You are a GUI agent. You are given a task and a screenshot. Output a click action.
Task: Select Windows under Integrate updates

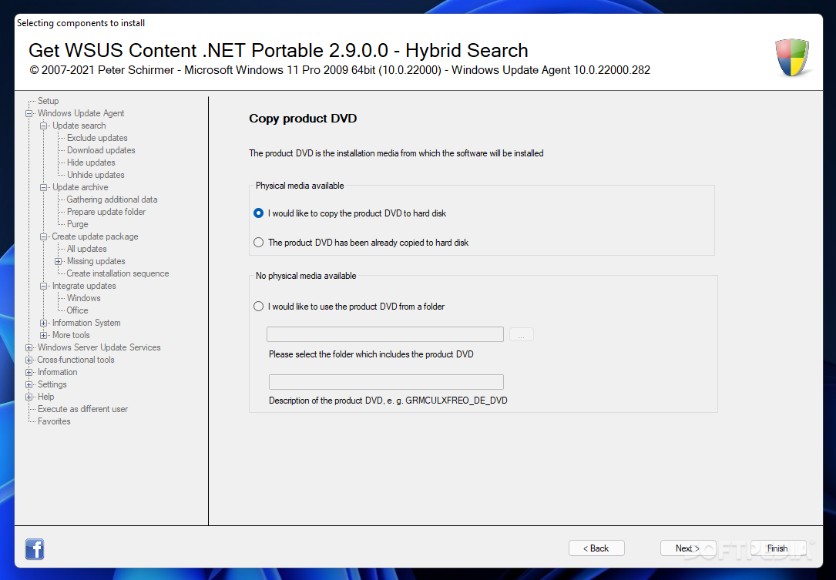pos(84,298)
